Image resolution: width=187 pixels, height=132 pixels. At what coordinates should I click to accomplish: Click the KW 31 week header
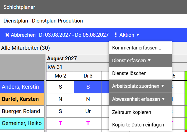pos(55,67)
